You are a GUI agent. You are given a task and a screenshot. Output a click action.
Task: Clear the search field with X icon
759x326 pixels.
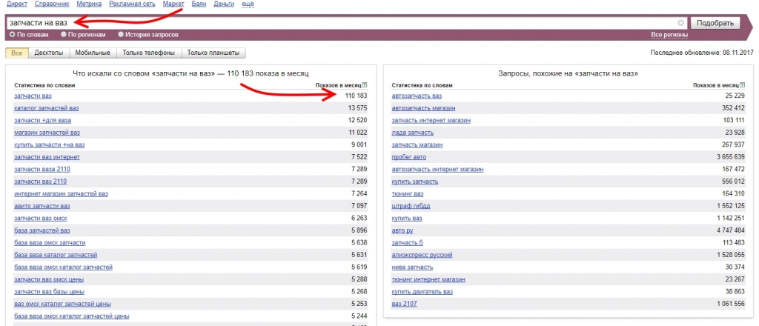tap(681, 23)
